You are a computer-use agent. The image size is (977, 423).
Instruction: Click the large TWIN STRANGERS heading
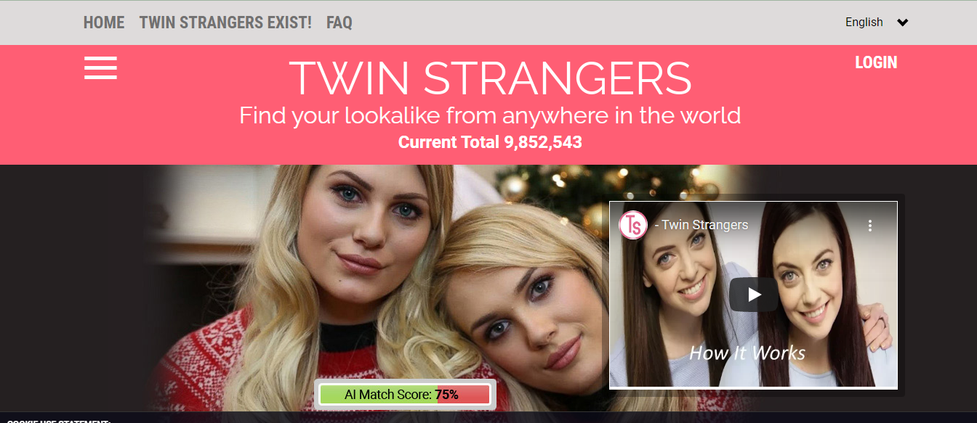pos(490,78)
